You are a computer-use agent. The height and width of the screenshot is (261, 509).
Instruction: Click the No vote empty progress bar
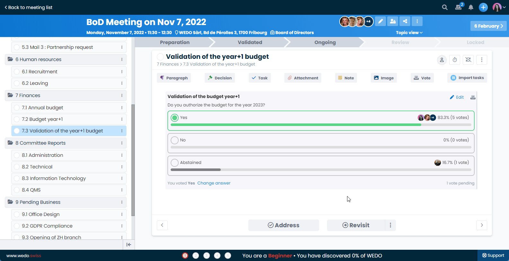click(321, 147)
